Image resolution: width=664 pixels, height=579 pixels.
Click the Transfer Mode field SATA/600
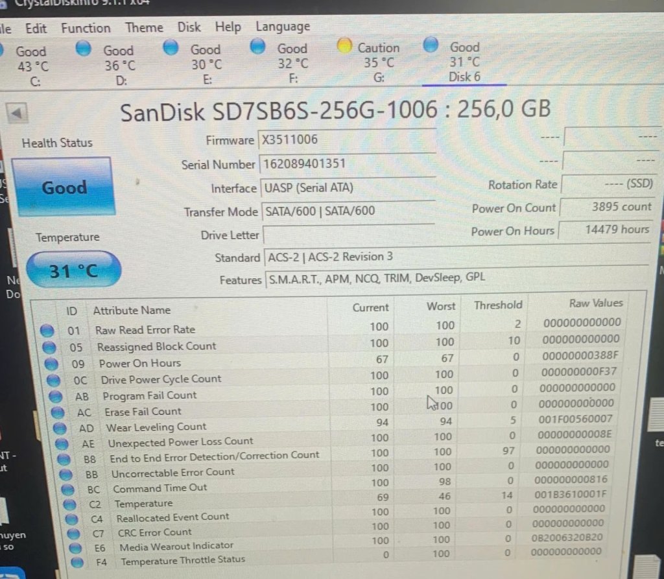tap(348, 211)
